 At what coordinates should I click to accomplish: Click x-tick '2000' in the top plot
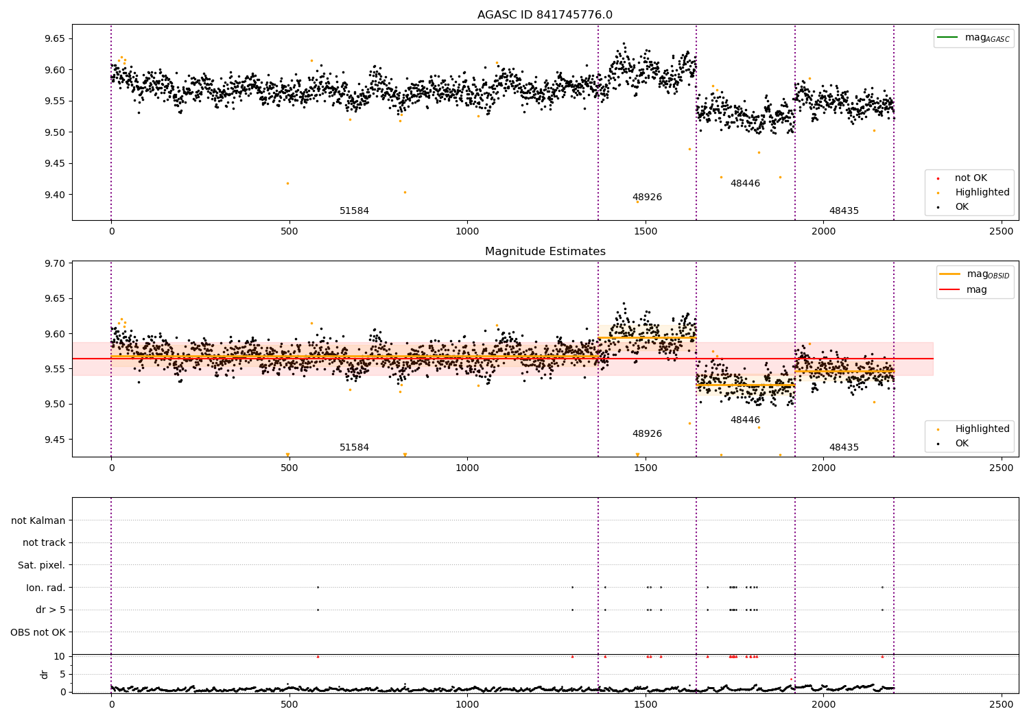coord(823,232)
